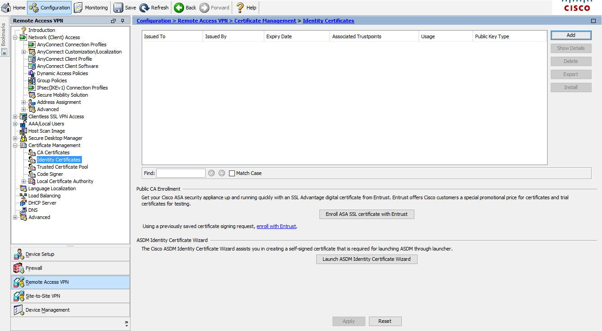This screenshot has width=602, height=331.
Task: Expand Clientless SSL VPN Access node
Action: [15, 116]
